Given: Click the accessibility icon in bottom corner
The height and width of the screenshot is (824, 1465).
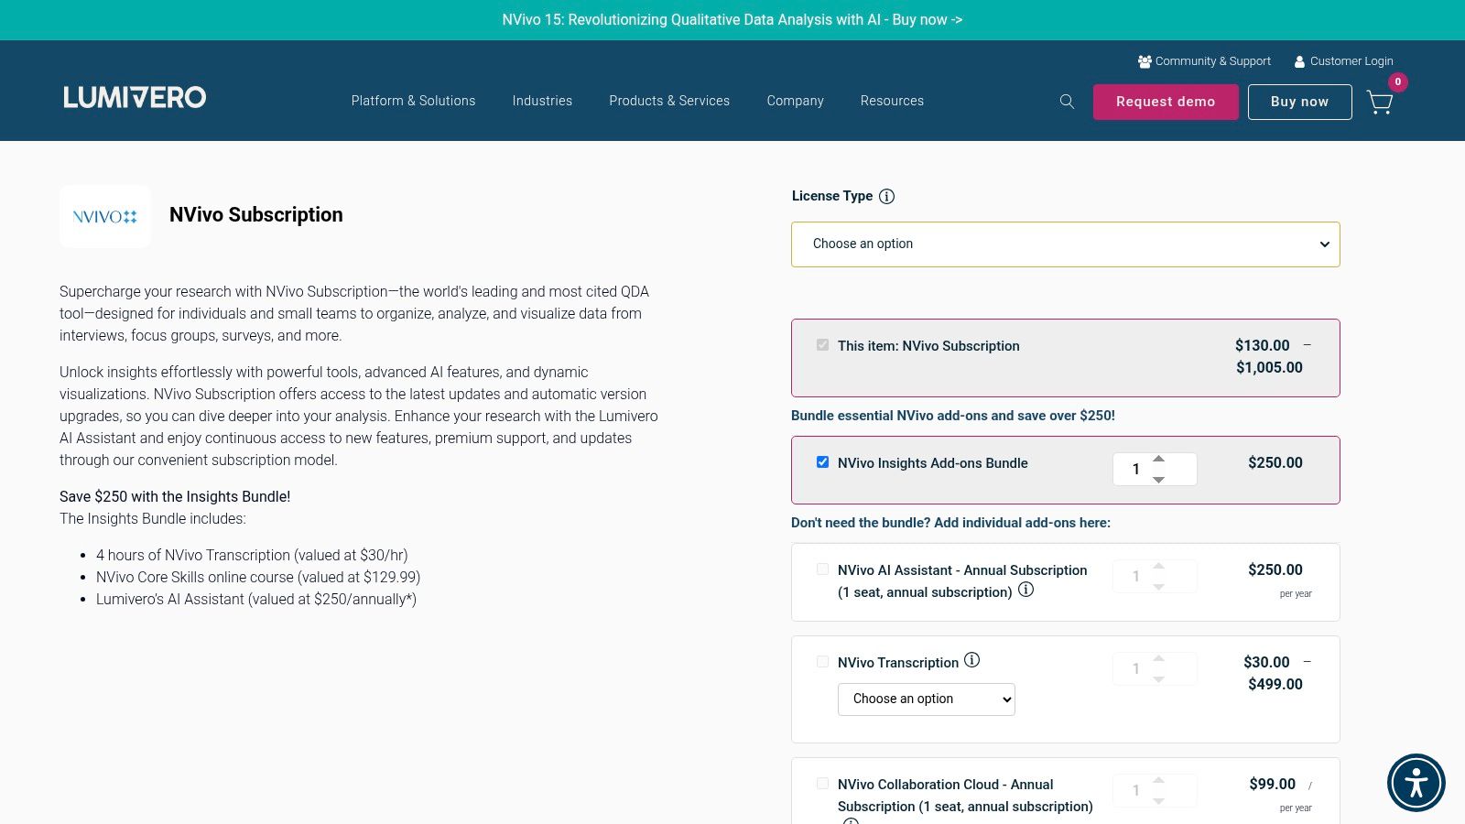Looking at the screenshot, I should [1416, 783].
